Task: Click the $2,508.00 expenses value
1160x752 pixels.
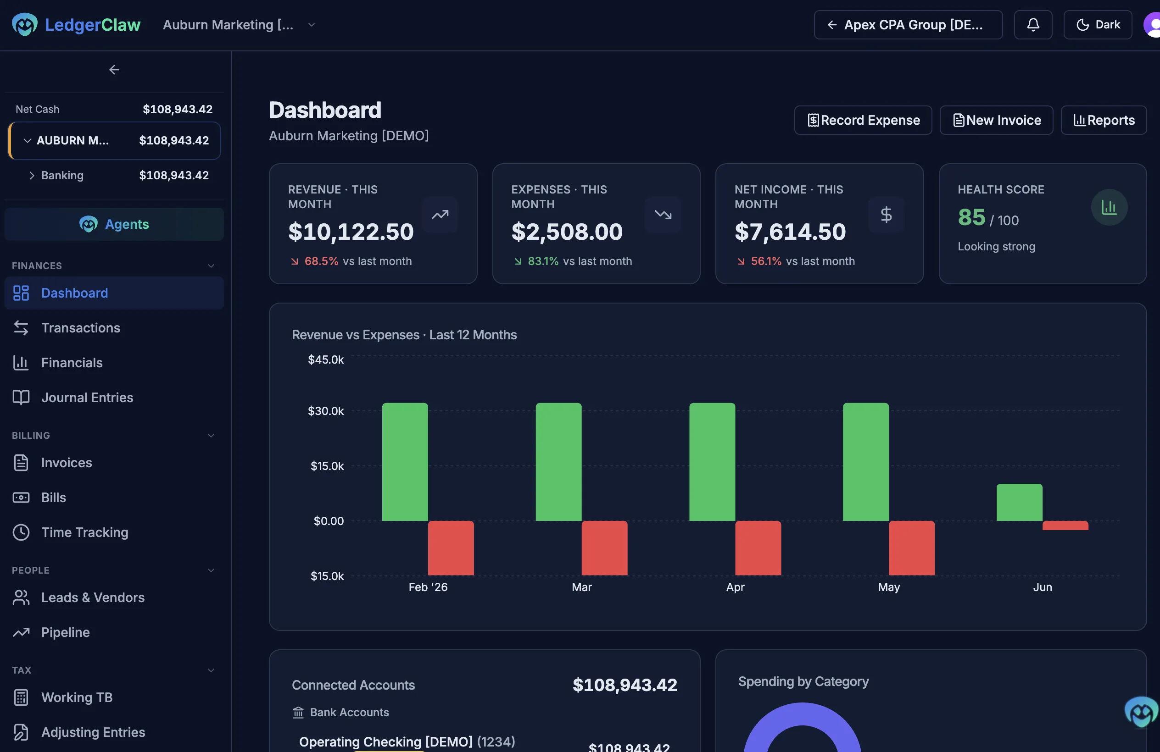Action: tap(567, 232)
